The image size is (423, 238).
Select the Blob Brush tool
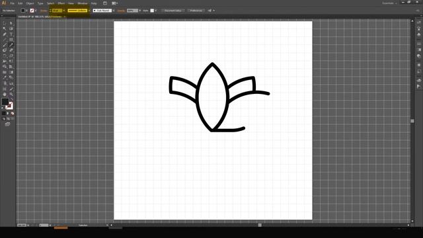pos(5,50)
